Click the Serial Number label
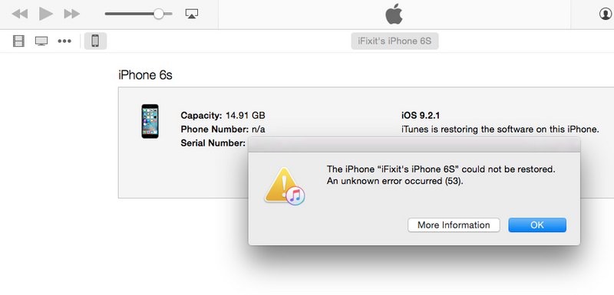This screenshot has height=295, width=614. click(213, 143)
